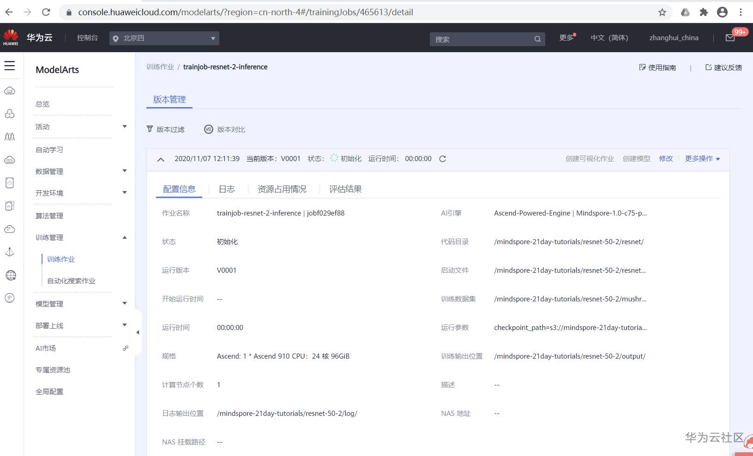
Task: Switch to the 日志 tab
Action: tap(227, 189)
